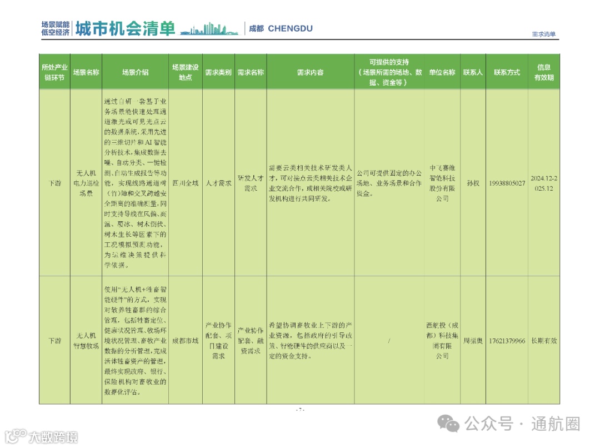Screen dimensions: 600x448
Task: Click the 西航投（成都）科技集团有限公司 cell
Action: 442,341
